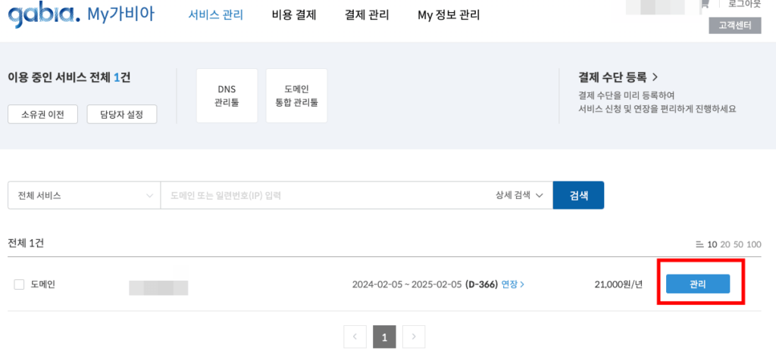Viewport: 776px width, 354px height.
Task: Click the 소유권 이전 button
Action: pos(43,114)
